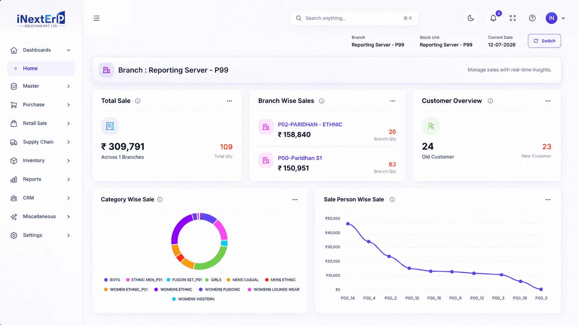Toggle WOMENS FUSIONC legend entry
The image size is (578, 325).
coord(219,289)
